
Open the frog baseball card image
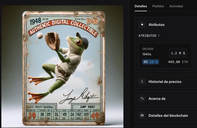click(x=63, y=66)
